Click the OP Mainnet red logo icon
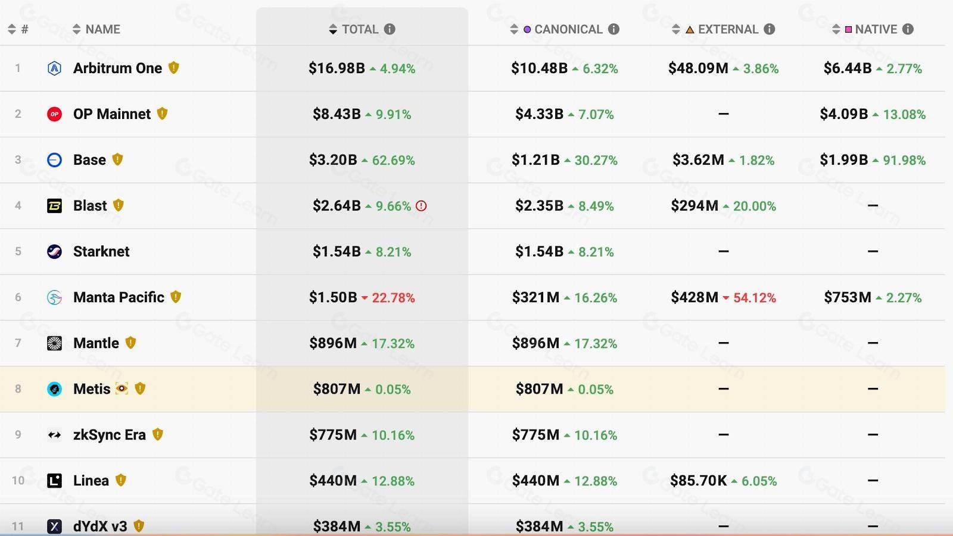This screenshot has height=536, width=953. tap(54, 114)
